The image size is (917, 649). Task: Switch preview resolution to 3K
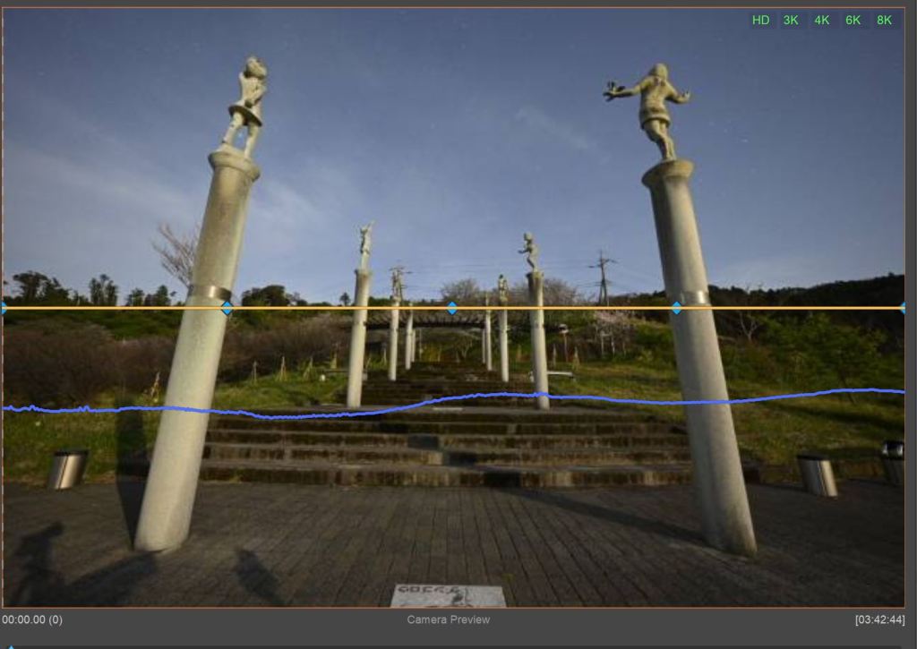click(x=791, y=20)
